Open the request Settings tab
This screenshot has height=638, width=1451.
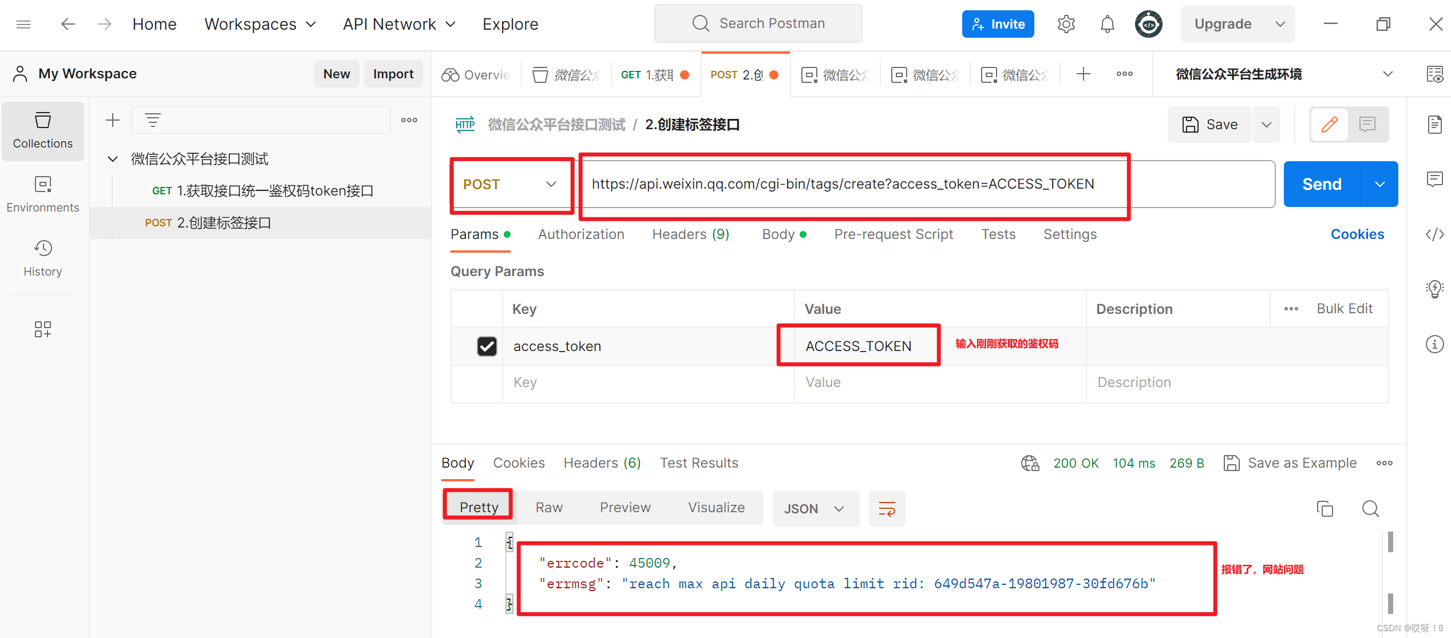click(1070, 234)
